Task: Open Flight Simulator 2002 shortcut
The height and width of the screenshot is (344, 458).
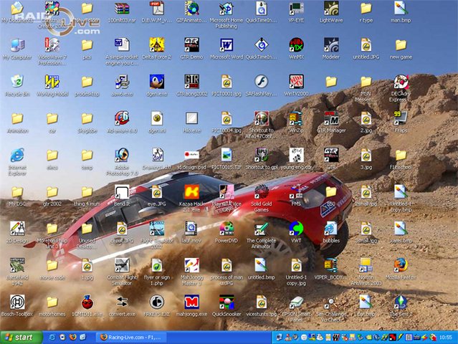Action: [x=157, y=229]
